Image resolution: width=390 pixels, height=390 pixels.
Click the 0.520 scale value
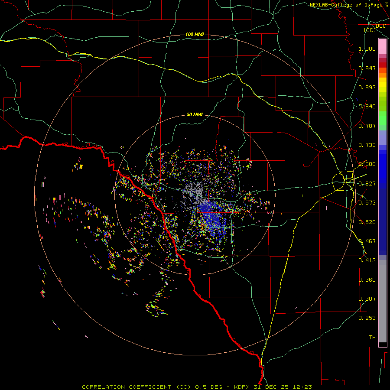367,222
